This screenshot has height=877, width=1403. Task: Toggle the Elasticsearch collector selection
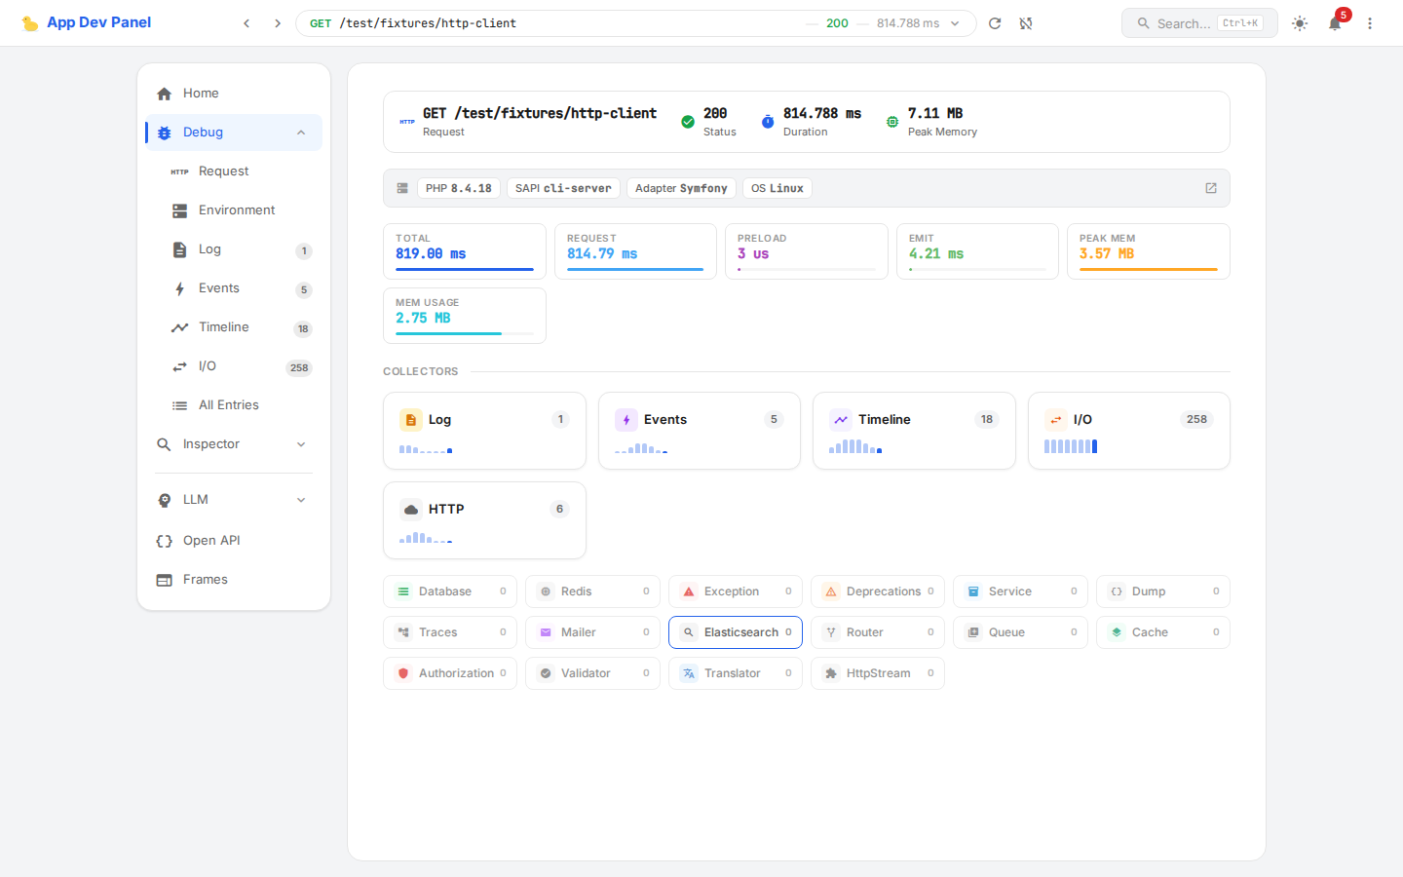point(735,631)
